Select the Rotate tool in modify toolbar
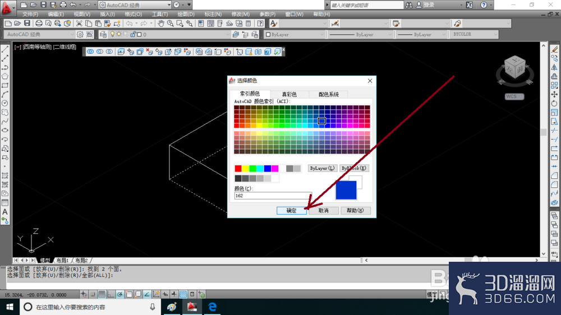The width and height of the screenshot is (561, 315). coord(554,103)
